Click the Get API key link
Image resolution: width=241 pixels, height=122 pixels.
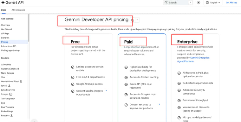(x=231, y=3)
